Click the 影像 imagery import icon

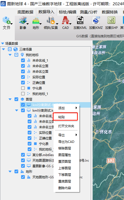tap(23, 20)
